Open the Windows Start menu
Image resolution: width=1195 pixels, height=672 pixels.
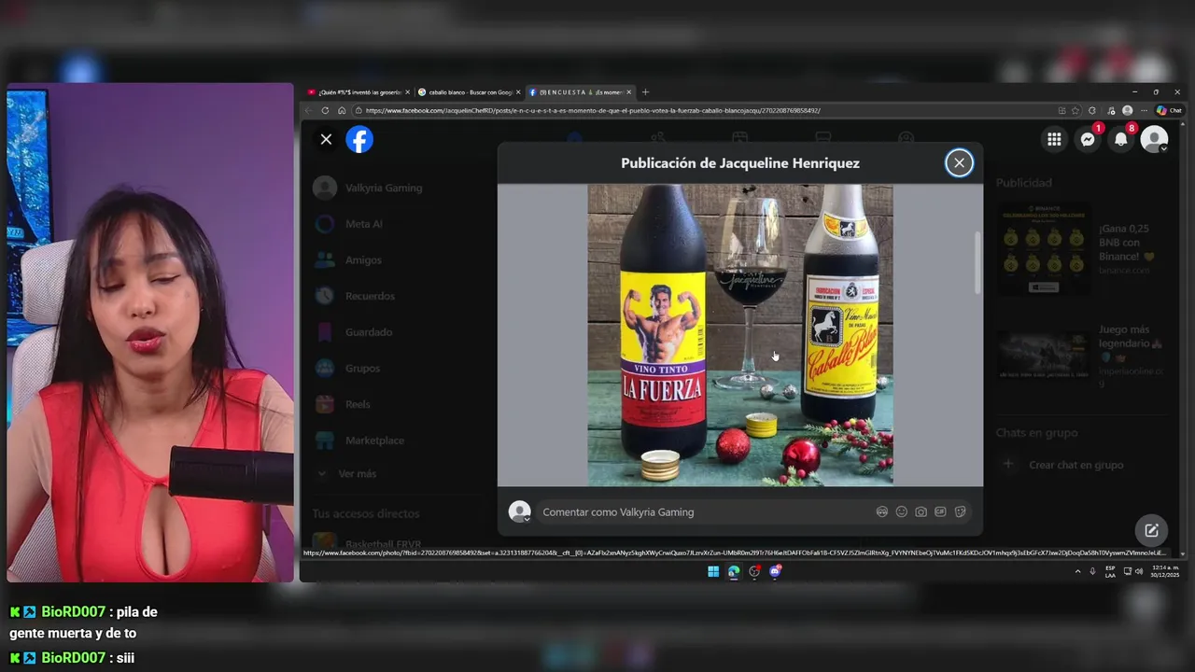(x=713, y=571)
